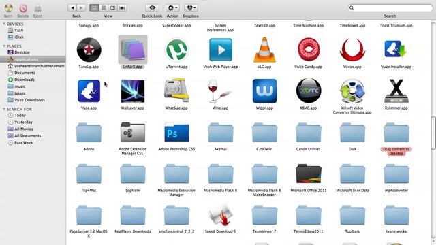Click the Eject toolbar icon
This screenshot has width=436, height=245.
click(x=37, y=8)
